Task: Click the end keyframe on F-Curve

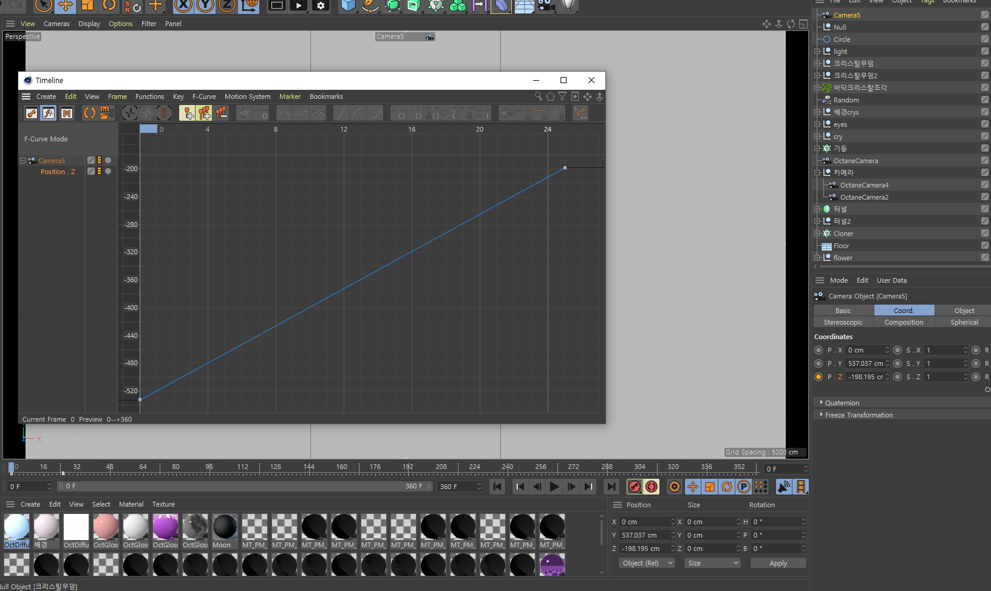Action: pos(565,167)
